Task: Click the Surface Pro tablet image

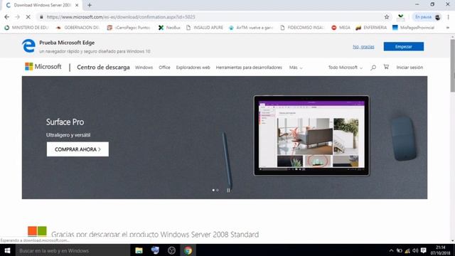Action: [x=311, y=136]
